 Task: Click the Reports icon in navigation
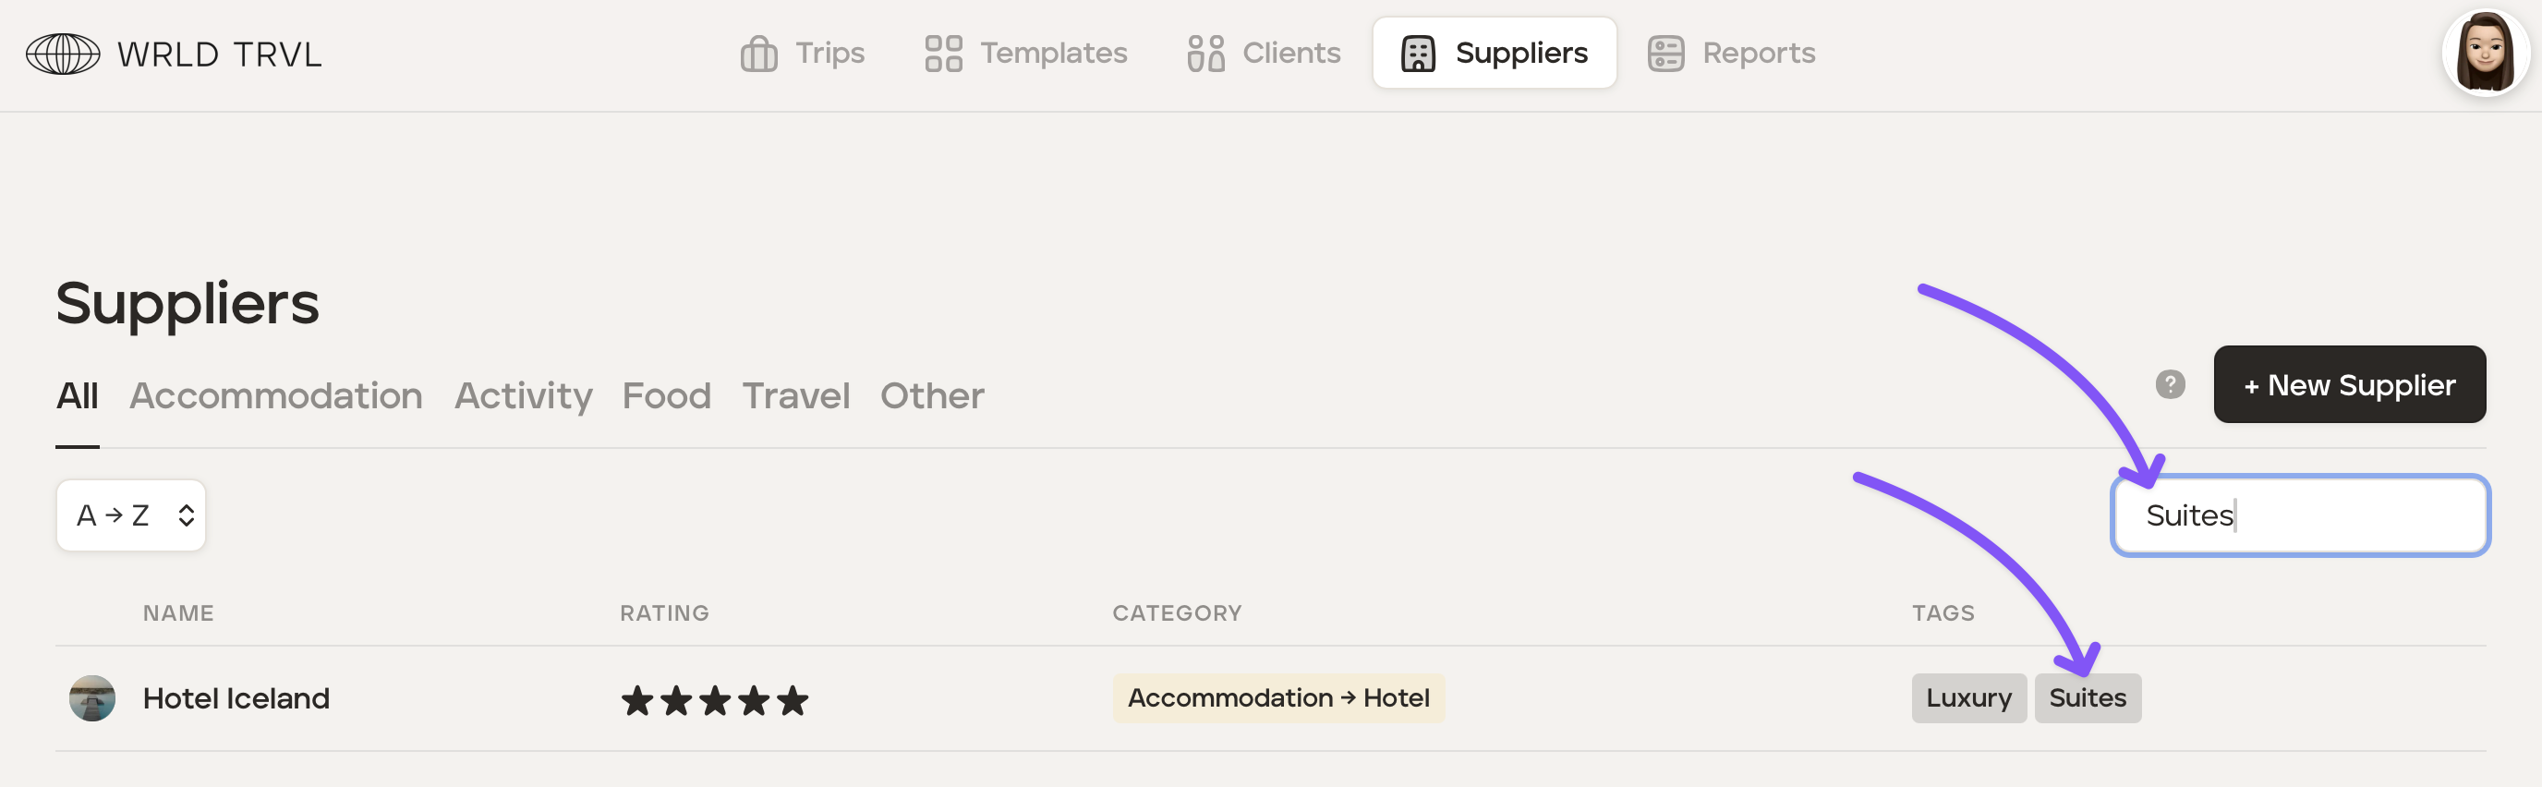[x=1664, y=54]
